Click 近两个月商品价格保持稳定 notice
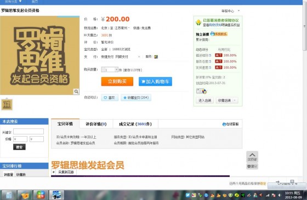This screenshot has height=200, width=307. (248, 184)
